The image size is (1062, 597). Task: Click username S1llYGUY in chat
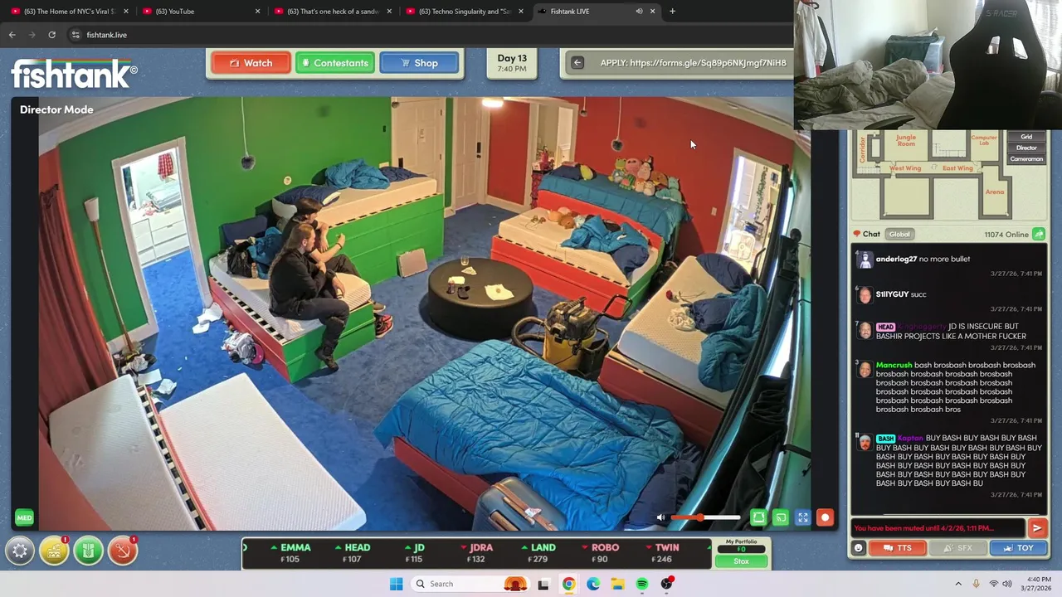(x=891, y=294)
